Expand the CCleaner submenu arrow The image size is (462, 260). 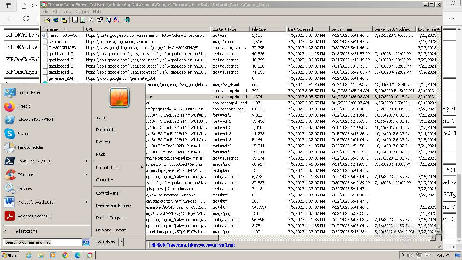[86, 175]
